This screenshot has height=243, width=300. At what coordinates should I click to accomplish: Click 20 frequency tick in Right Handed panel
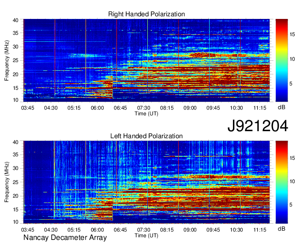click(x=15, y=74)
